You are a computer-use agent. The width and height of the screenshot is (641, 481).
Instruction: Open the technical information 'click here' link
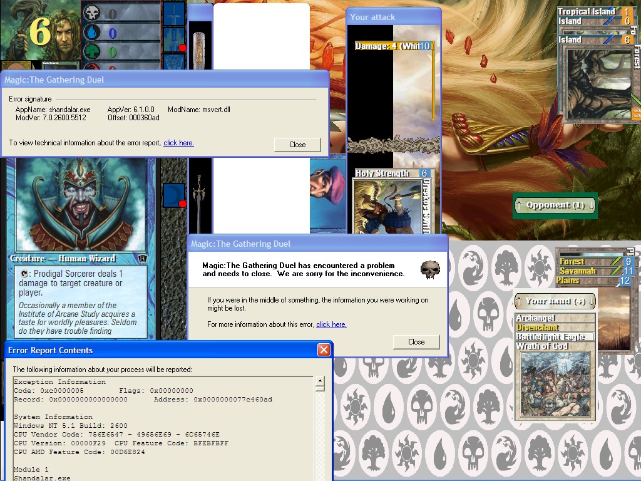[178, 143]
